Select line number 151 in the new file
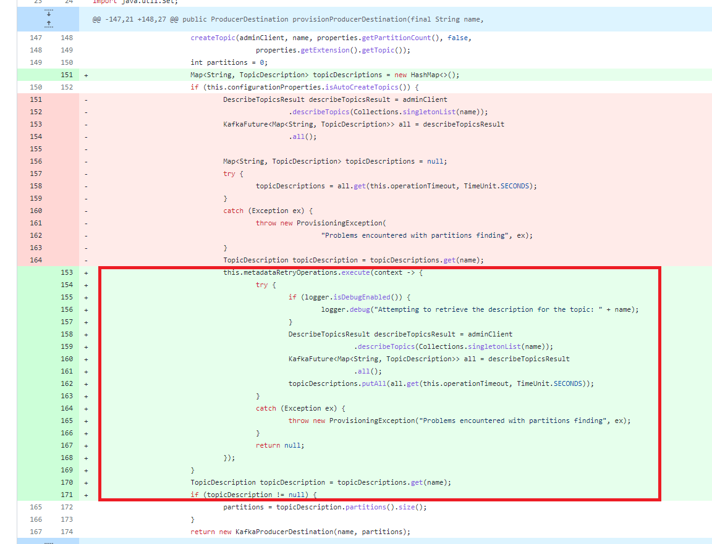The image size is (712, 544). (67, 75)
